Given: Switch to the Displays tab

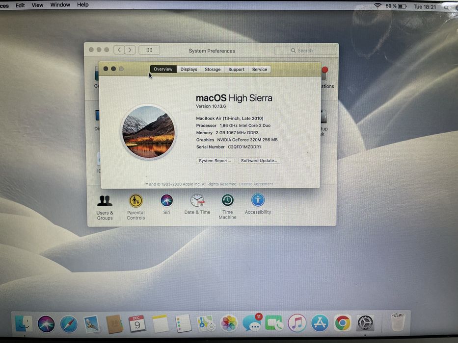Looking at the screenshot, I should point(189,70).
